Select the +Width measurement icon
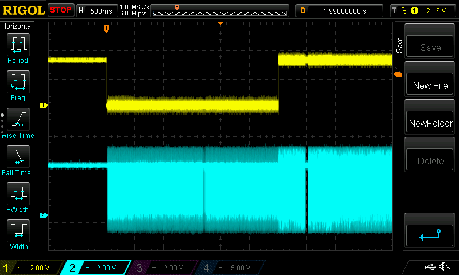The image size is (459, 275). point(18,193)
